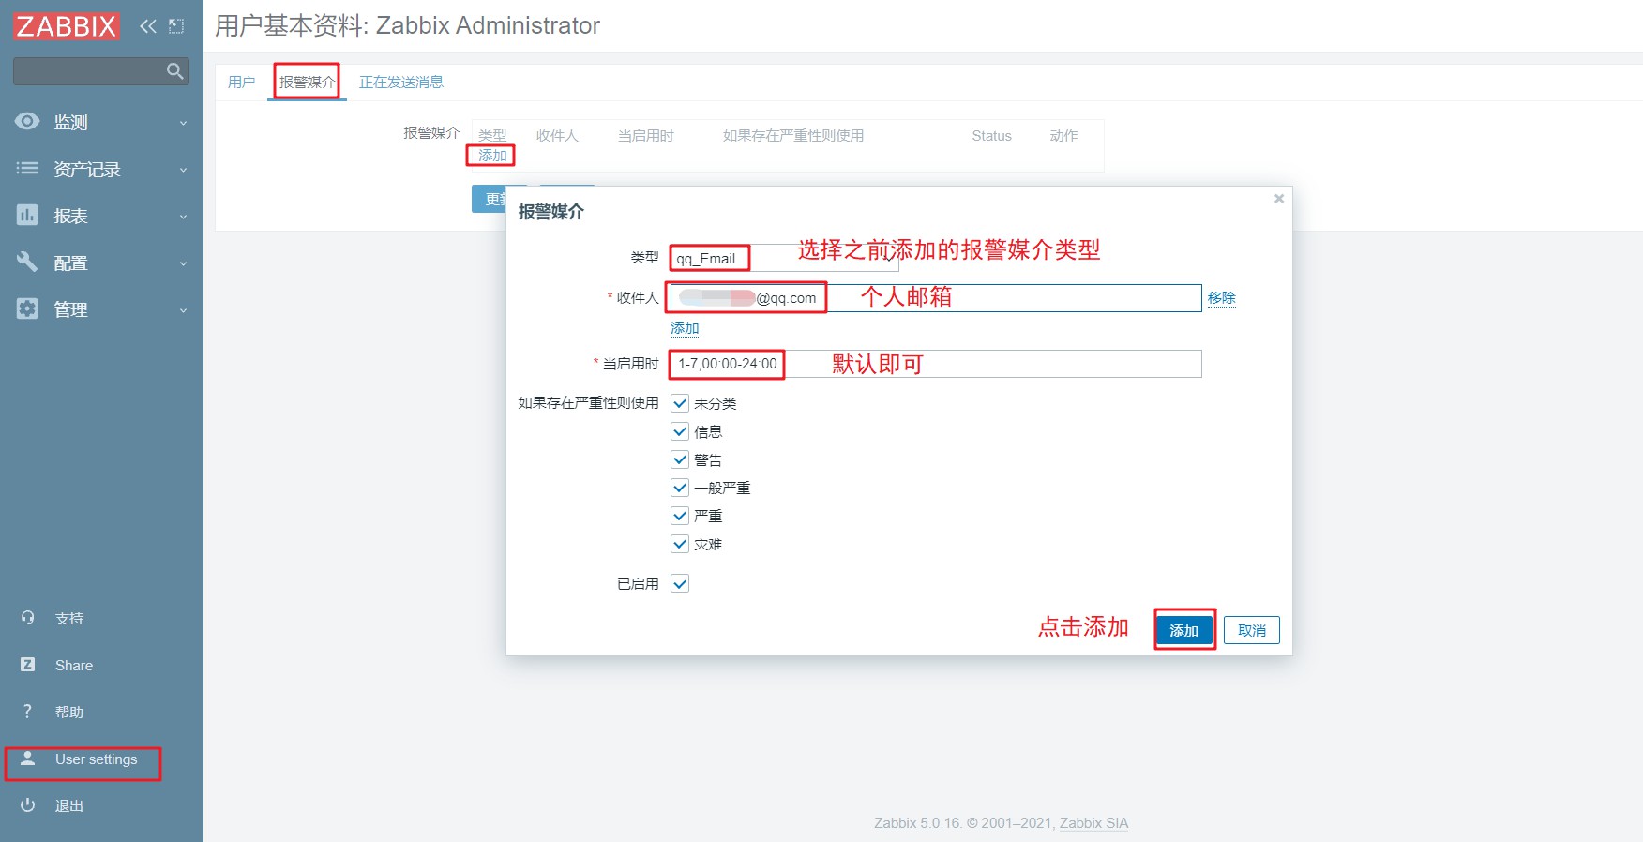Screen dimensions: 1643x842
Task: Switch to the 正在发送消息 tab
Action: click(x=401, y=82)
